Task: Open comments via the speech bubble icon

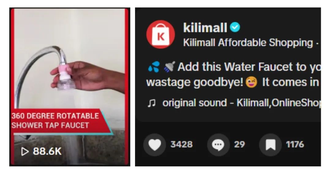Action: [218, 145]
